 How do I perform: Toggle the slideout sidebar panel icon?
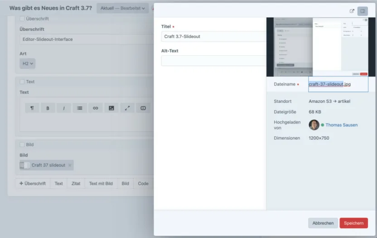coord(362,11)
